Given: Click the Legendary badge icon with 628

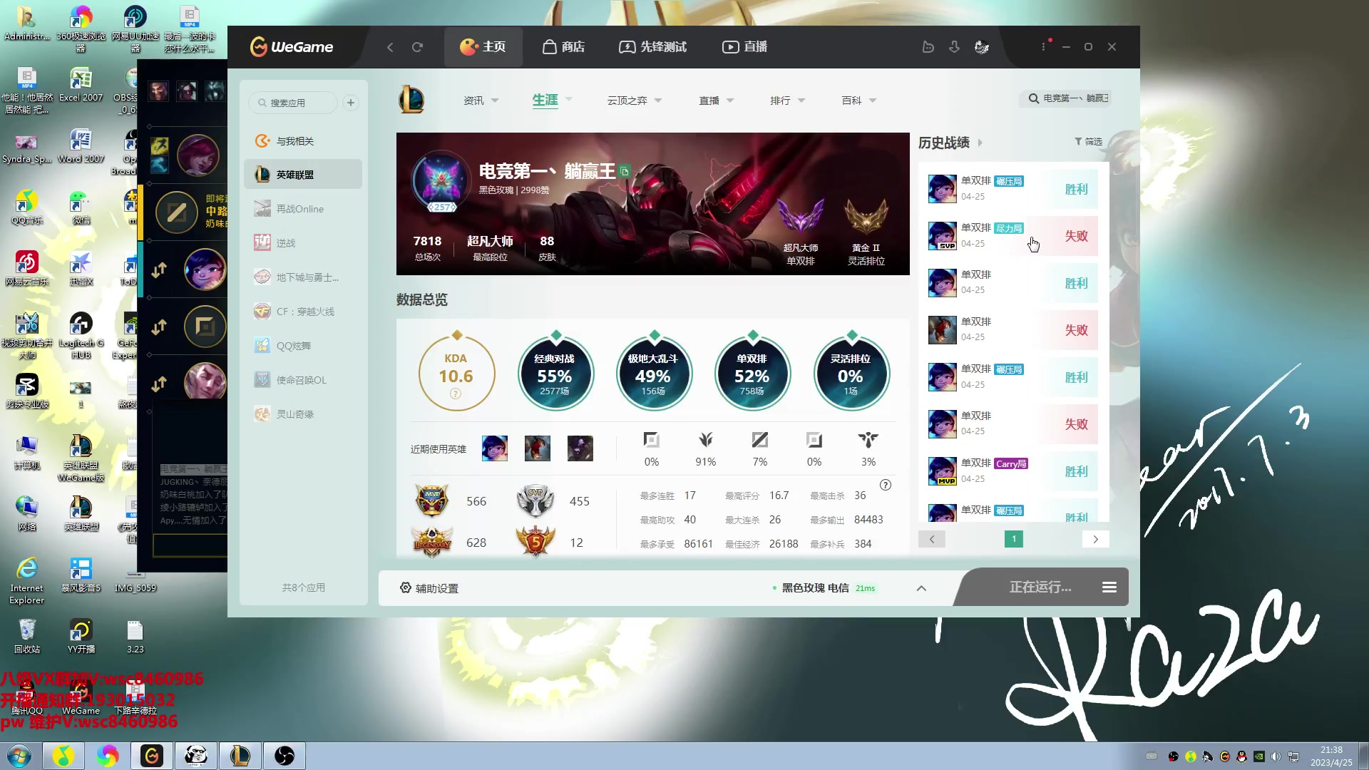Looking at the screenshot, I should pyautogui.click(x=432, y=542).
